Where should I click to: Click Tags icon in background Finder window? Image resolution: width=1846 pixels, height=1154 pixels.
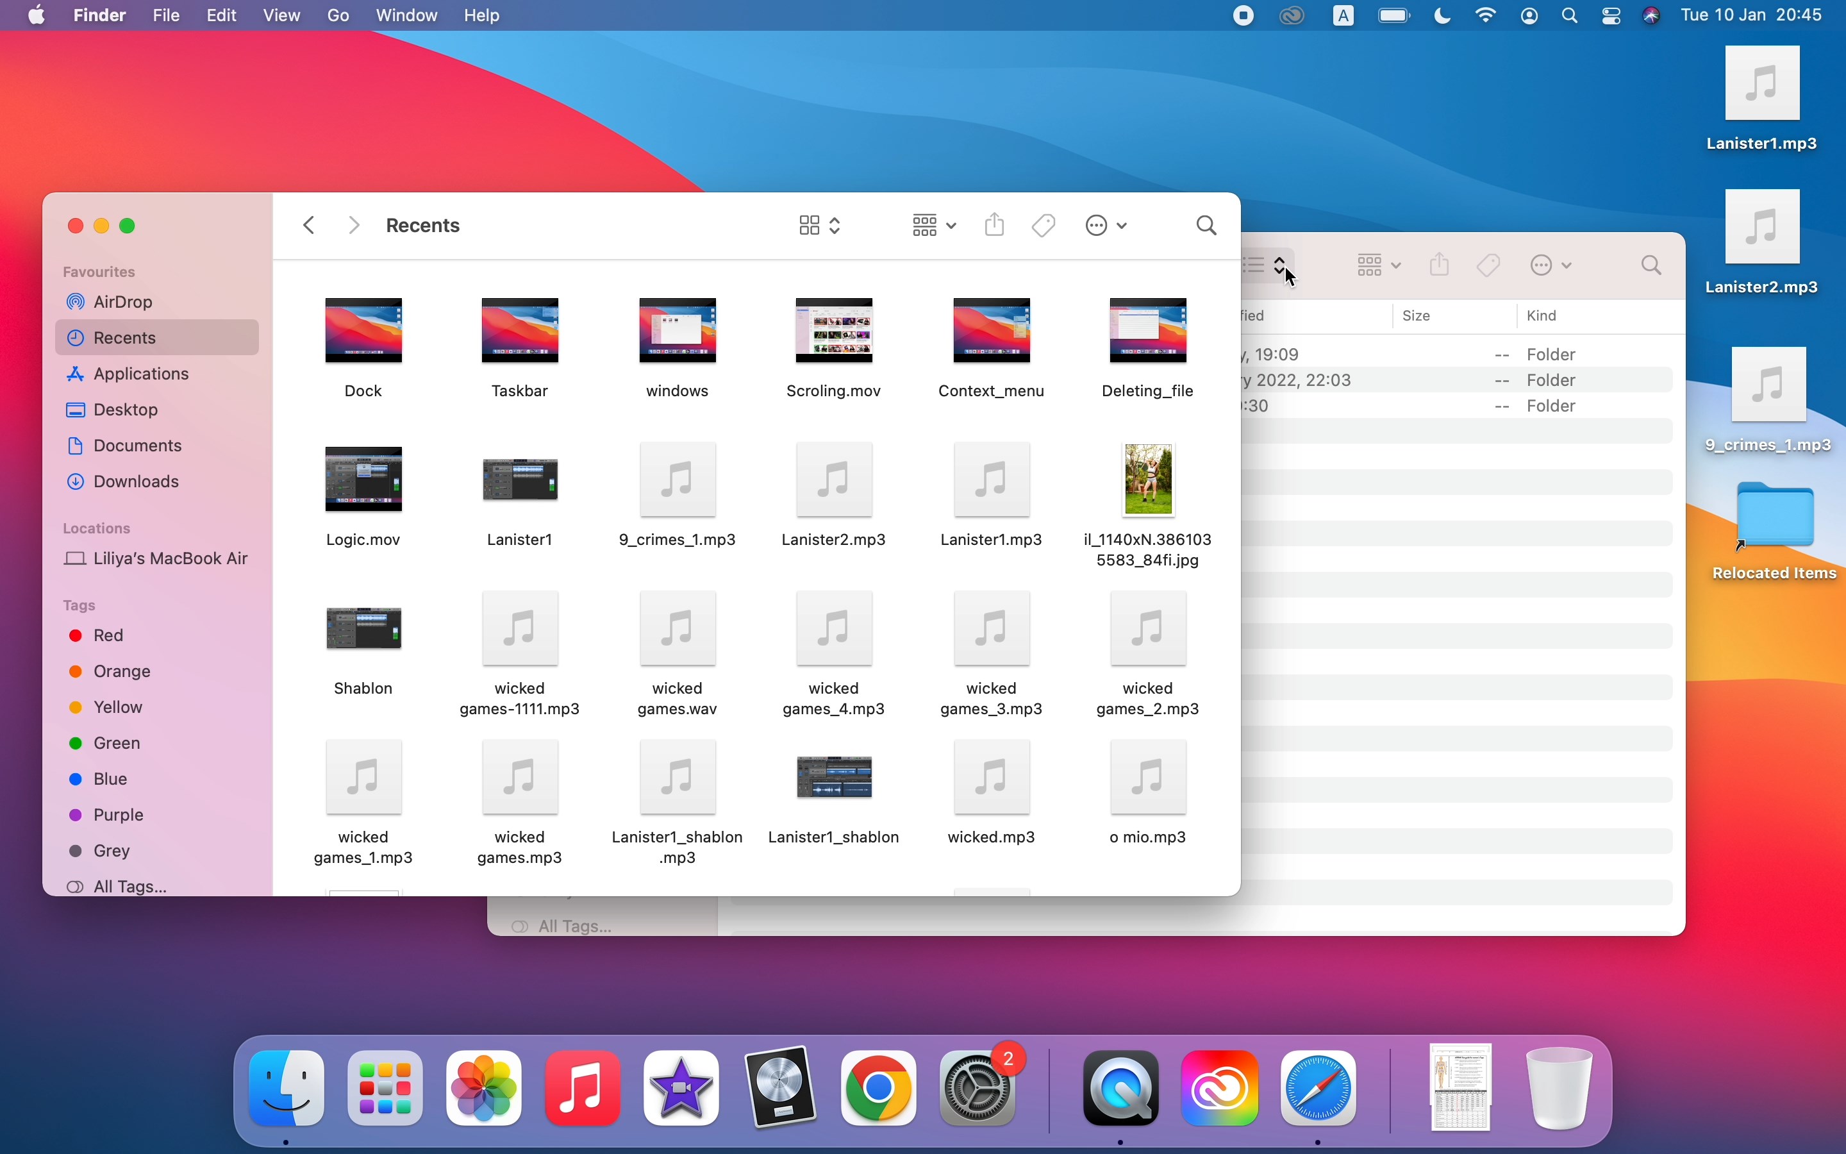point(1490,265)
